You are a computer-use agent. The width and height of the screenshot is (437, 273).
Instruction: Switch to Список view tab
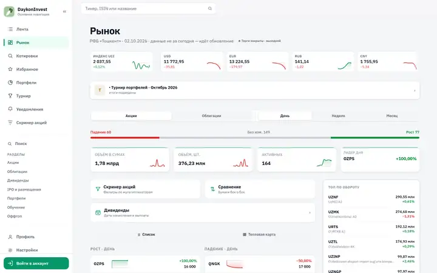146,235
